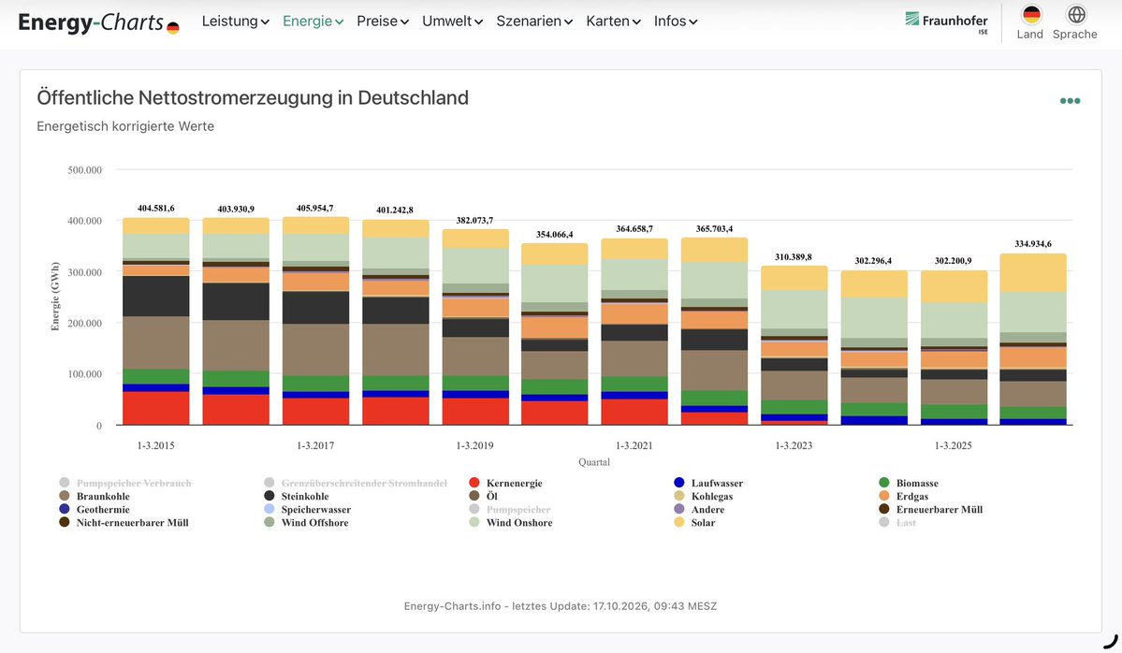Toggle Andere legend entry
The width and height of the screenshot is (1122, 653).
tap(699, 510)
